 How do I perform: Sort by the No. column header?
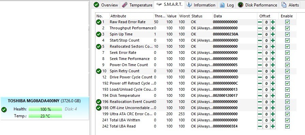coord(102,16)
